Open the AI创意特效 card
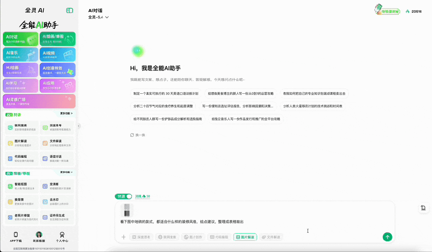The height and width of the screenshot is (252, 432). click(x=58, y=70)
